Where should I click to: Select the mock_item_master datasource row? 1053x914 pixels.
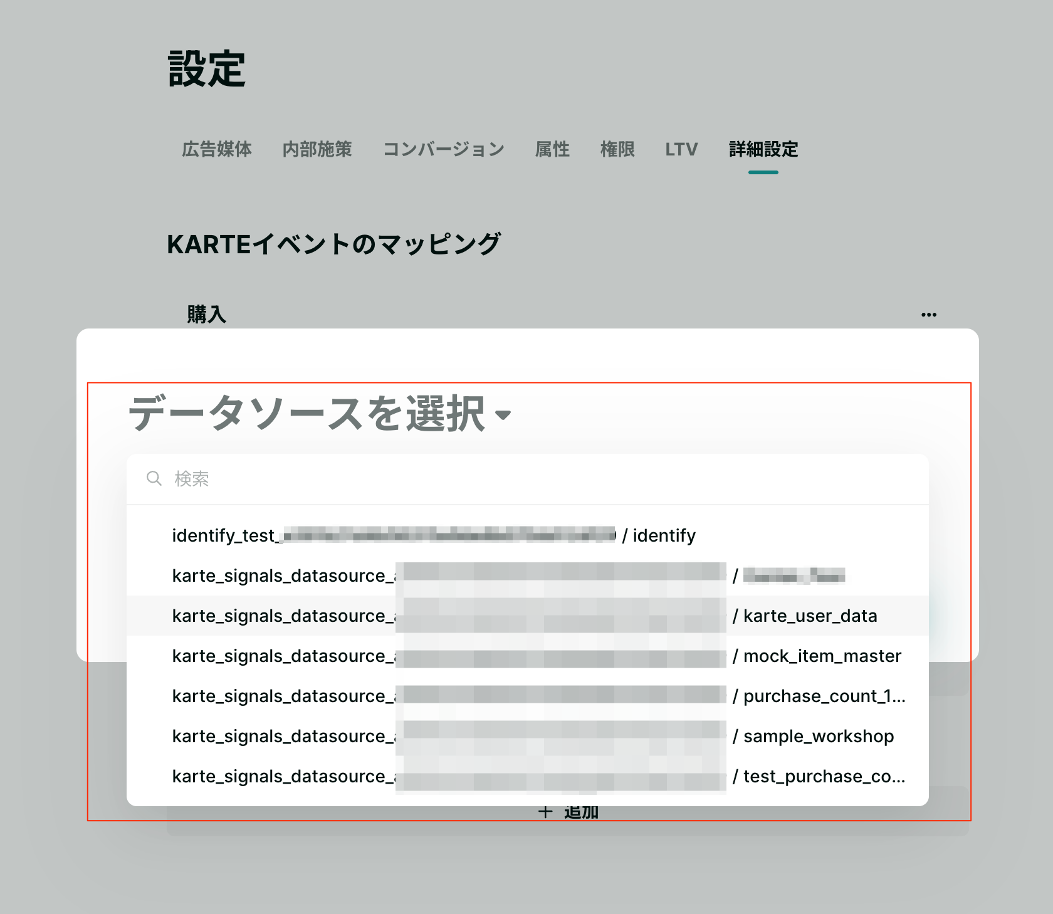tap(528, 656)
